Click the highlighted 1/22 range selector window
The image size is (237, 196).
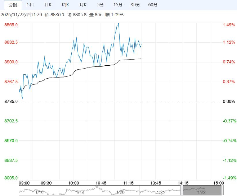click(200, 190)
